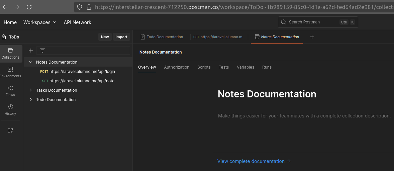
Task: Open the Flows sidebar section
Action: (10, 91)
